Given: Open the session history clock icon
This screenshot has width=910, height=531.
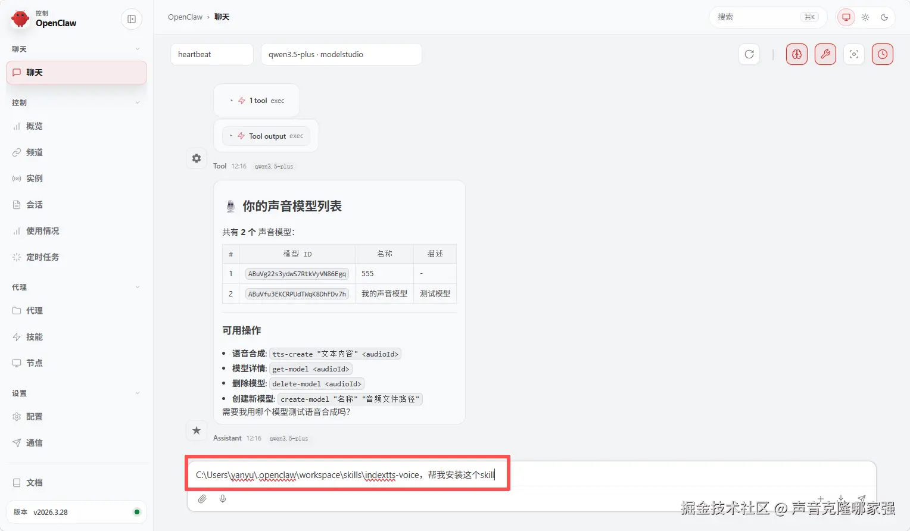Looking at the screenshot, I should (882, 54).
